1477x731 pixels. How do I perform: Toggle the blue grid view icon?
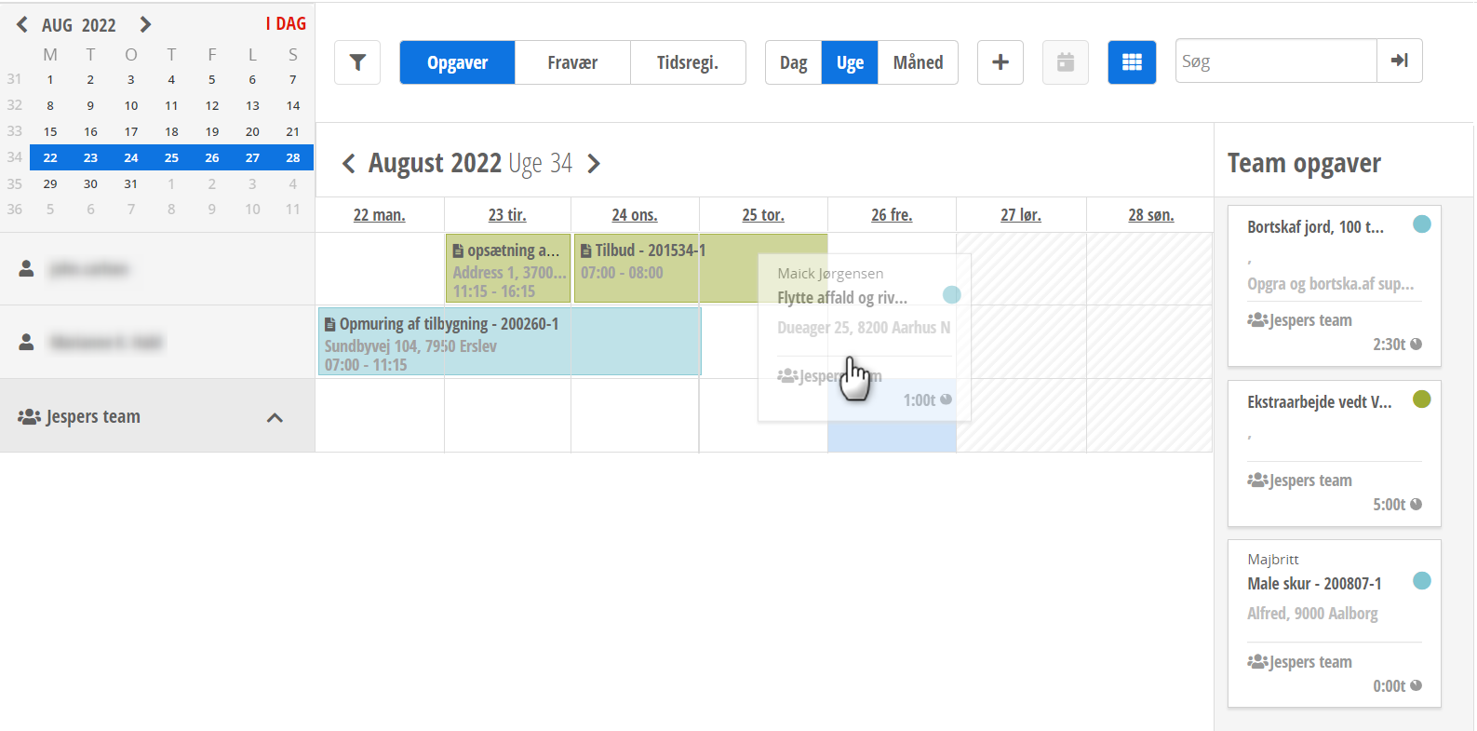(1132, 62)
